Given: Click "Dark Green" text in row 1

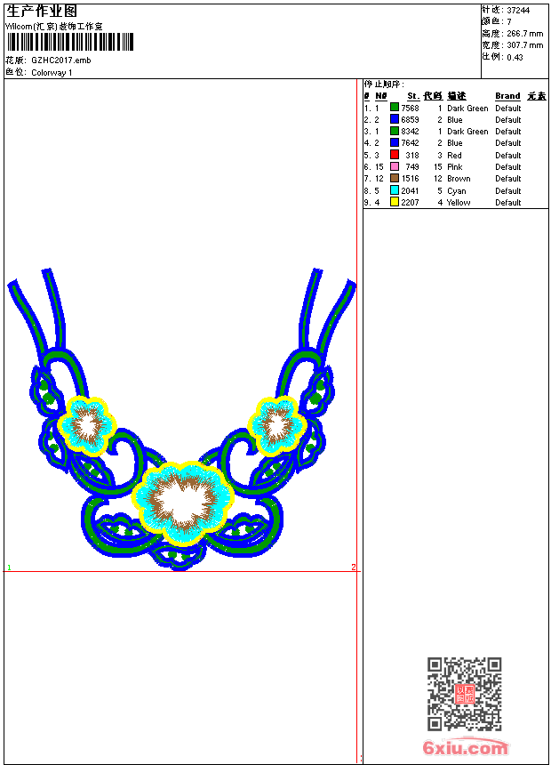Looking at the screenshot, I should click(467, 108).
